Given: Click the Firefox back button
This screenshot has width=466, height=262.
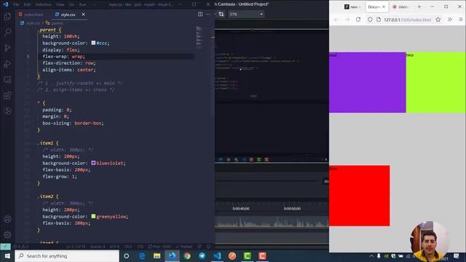Looking at the screenshot, I should pyautogui.click(x=336, y=20).
